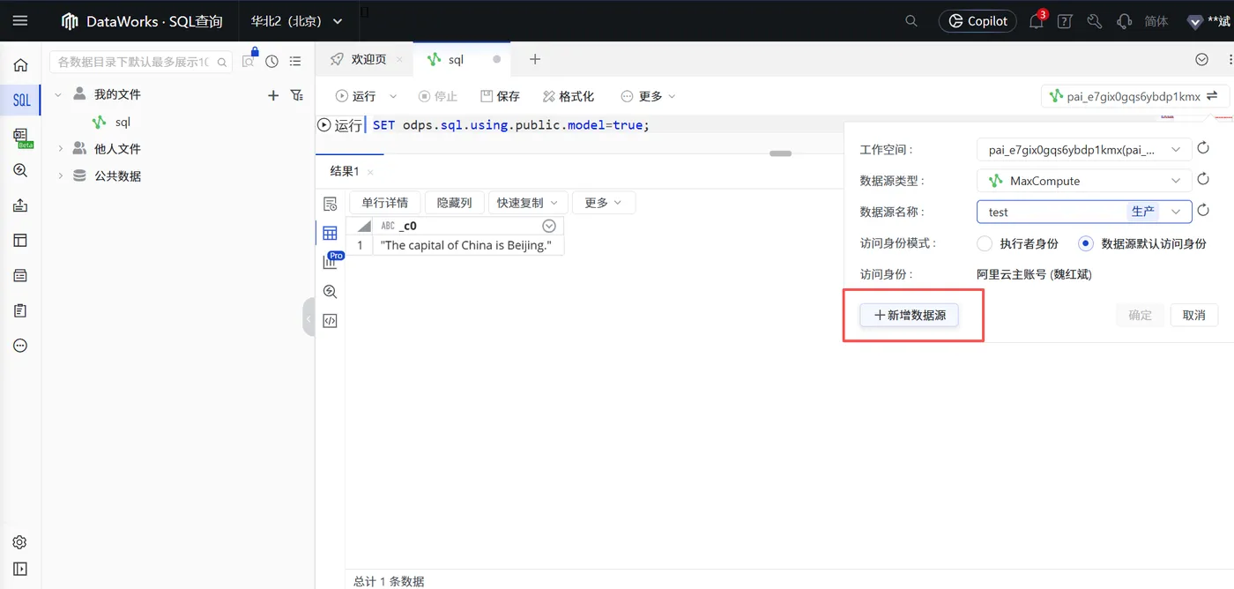
Task: Open the upload sidebar icon
Action: 20,205
